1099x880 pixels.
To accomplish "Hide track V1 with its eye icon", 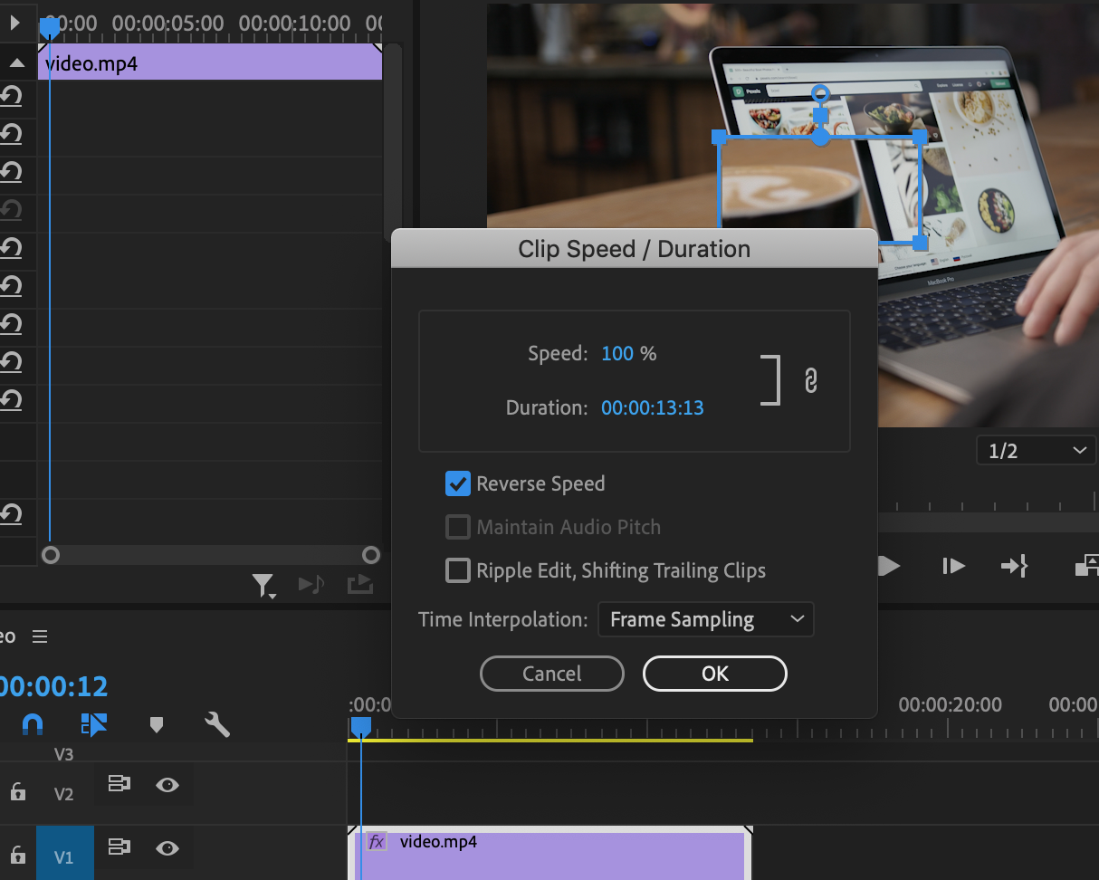I will point(167,848).
